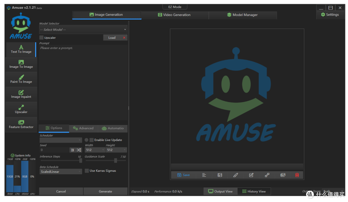Open the Beta Schedule ScaledLinear dropdown
Viewport: 348px width, 202px height.
pyautogui.click(x=61, y=172)
